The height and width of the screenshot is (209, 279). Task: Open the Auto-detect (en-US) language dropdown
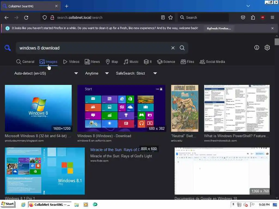[x=46, y=73]
